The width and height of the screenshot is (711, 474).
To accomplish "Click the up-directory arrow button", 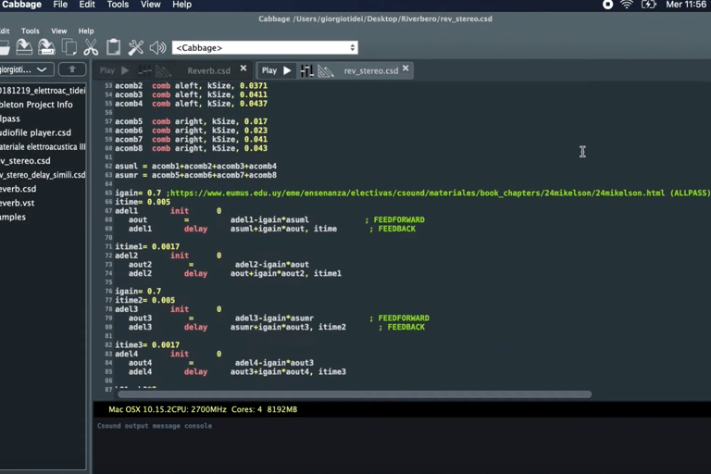I will tap(72, 69).
